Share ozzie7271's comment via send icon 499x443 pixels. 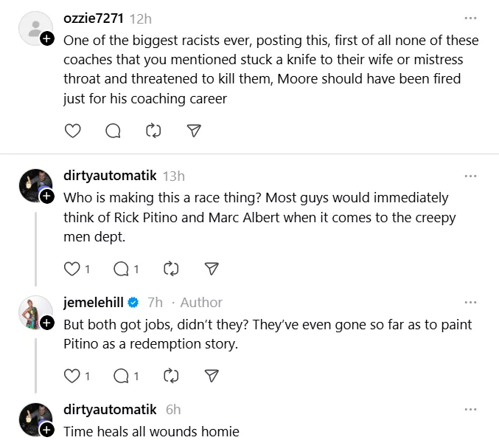(x=194, y=131)
